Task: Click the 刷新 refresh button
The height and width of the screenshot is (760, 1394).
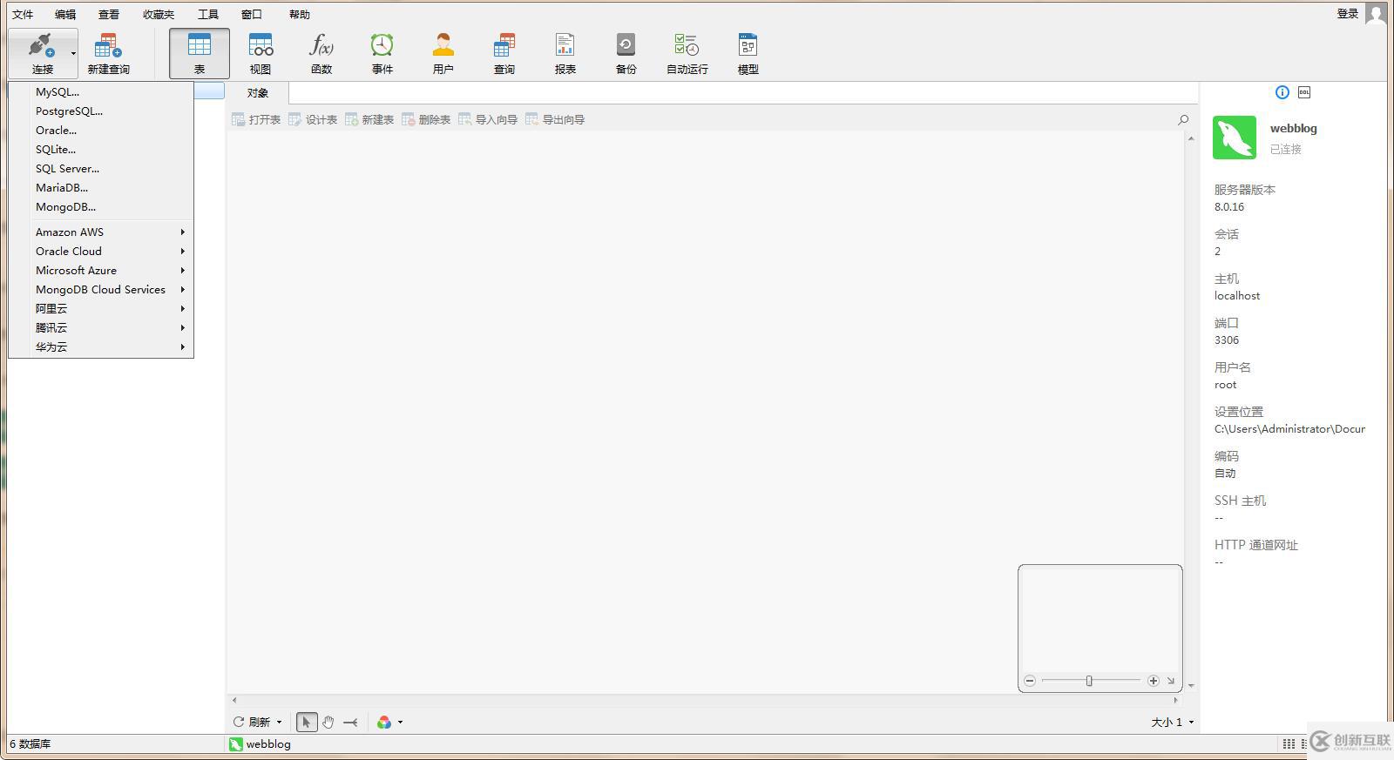Action: click(252, 722)
